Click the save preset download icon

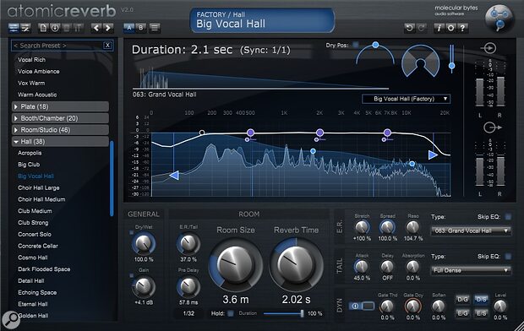pos(55,28)
